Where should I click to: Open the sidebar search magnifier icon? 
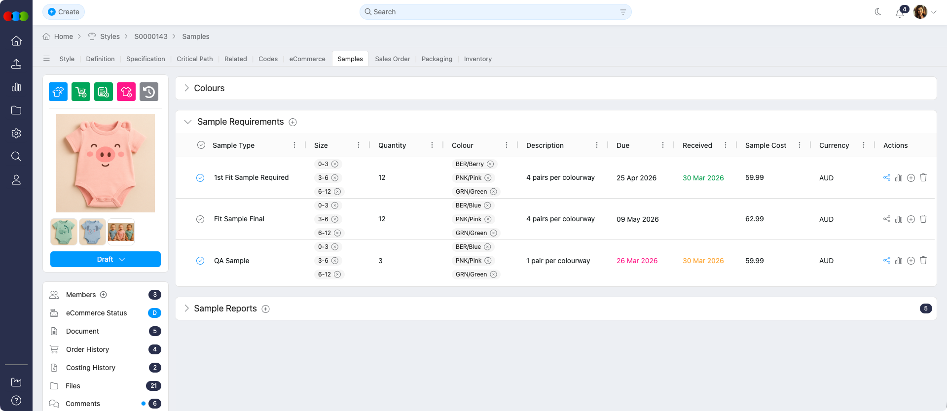(x=16, y=157)
